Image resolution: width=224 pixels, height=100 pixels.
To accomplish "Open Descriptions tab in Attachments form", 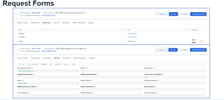I will [66, 23].
